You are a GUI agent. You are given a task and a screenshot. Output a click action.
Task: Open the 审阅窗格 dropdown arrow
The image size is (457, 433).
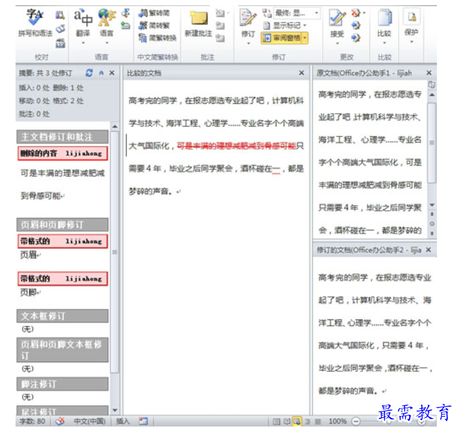click(x=305, y=38)
